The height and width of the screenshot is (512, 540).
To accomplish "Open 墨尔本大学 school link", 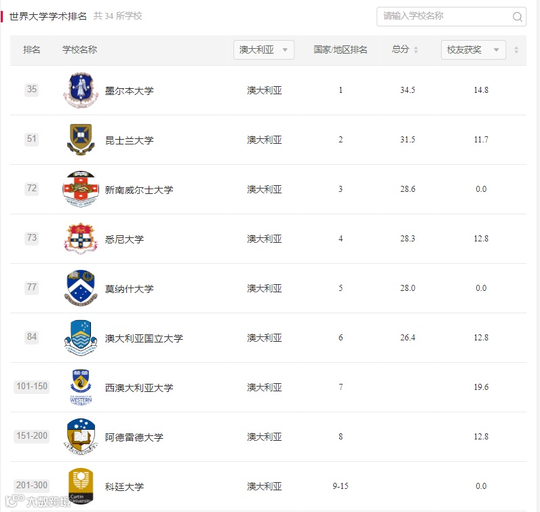I will (129, 91).
